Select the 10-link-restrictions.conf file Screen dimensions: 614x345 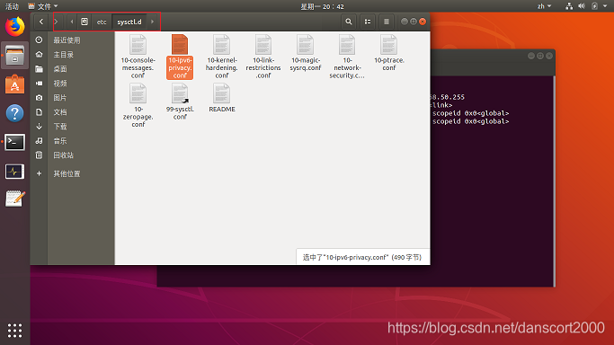[x=263, y=57]
